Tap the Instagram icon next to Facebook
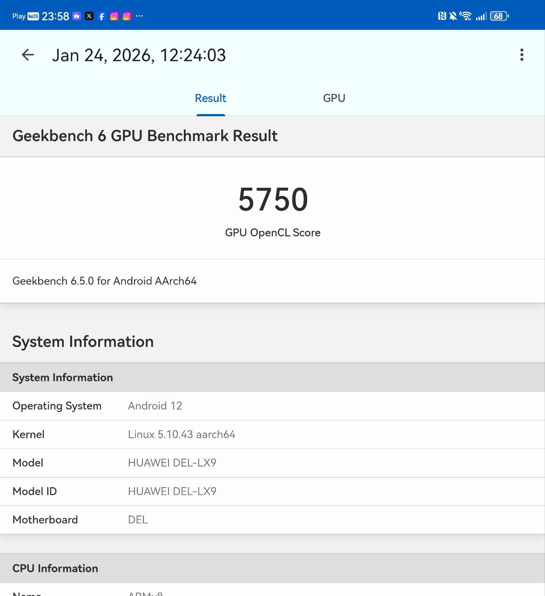Image resolution: width=545 pixels, height=596 pixels. coord(114,16)
